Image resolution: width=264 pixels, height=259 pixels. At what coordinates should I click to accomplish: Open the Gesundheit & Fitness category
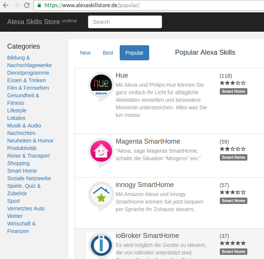click(23, 99)
